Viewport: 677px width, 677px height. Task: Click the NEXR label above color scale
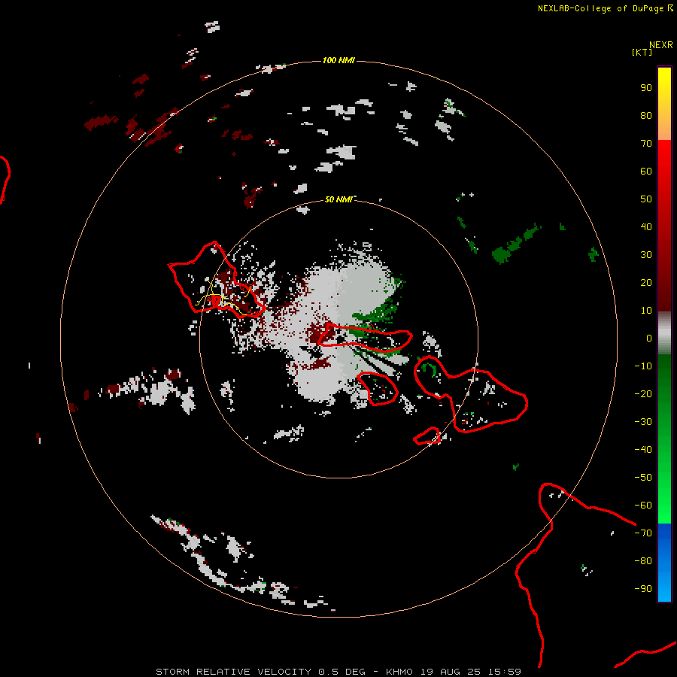[x=661, y=45]
